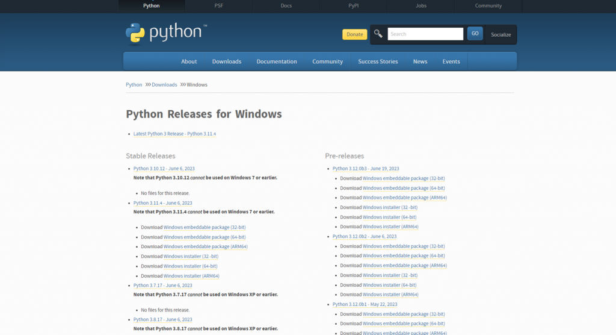Download 3.11.4 Windows embeddable package (32-bit)
This screenshot has height=335, width=616.
[x=205, y=227]
